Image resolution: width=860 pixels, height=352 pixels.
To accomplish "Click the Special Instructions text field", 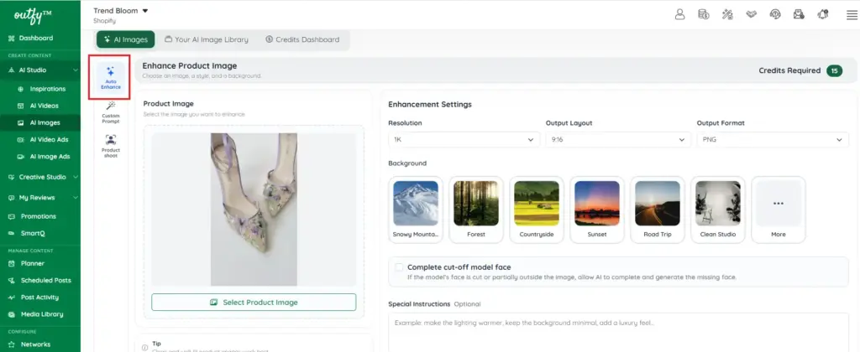I will 618,332.
